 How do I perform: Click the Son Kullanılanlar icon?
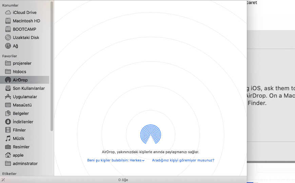pyautogui.click(x=8, y=88)
